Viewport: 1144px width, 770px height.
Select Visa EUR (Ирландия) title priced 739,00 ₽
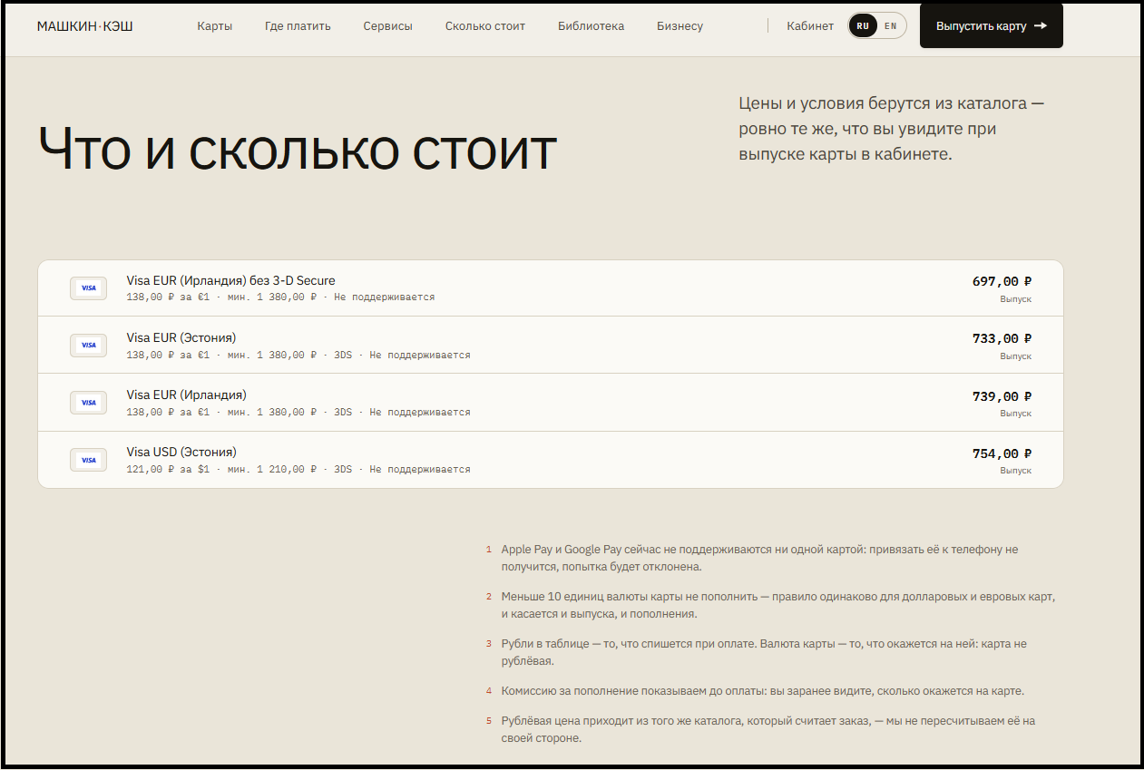click(x=186, y=395)
